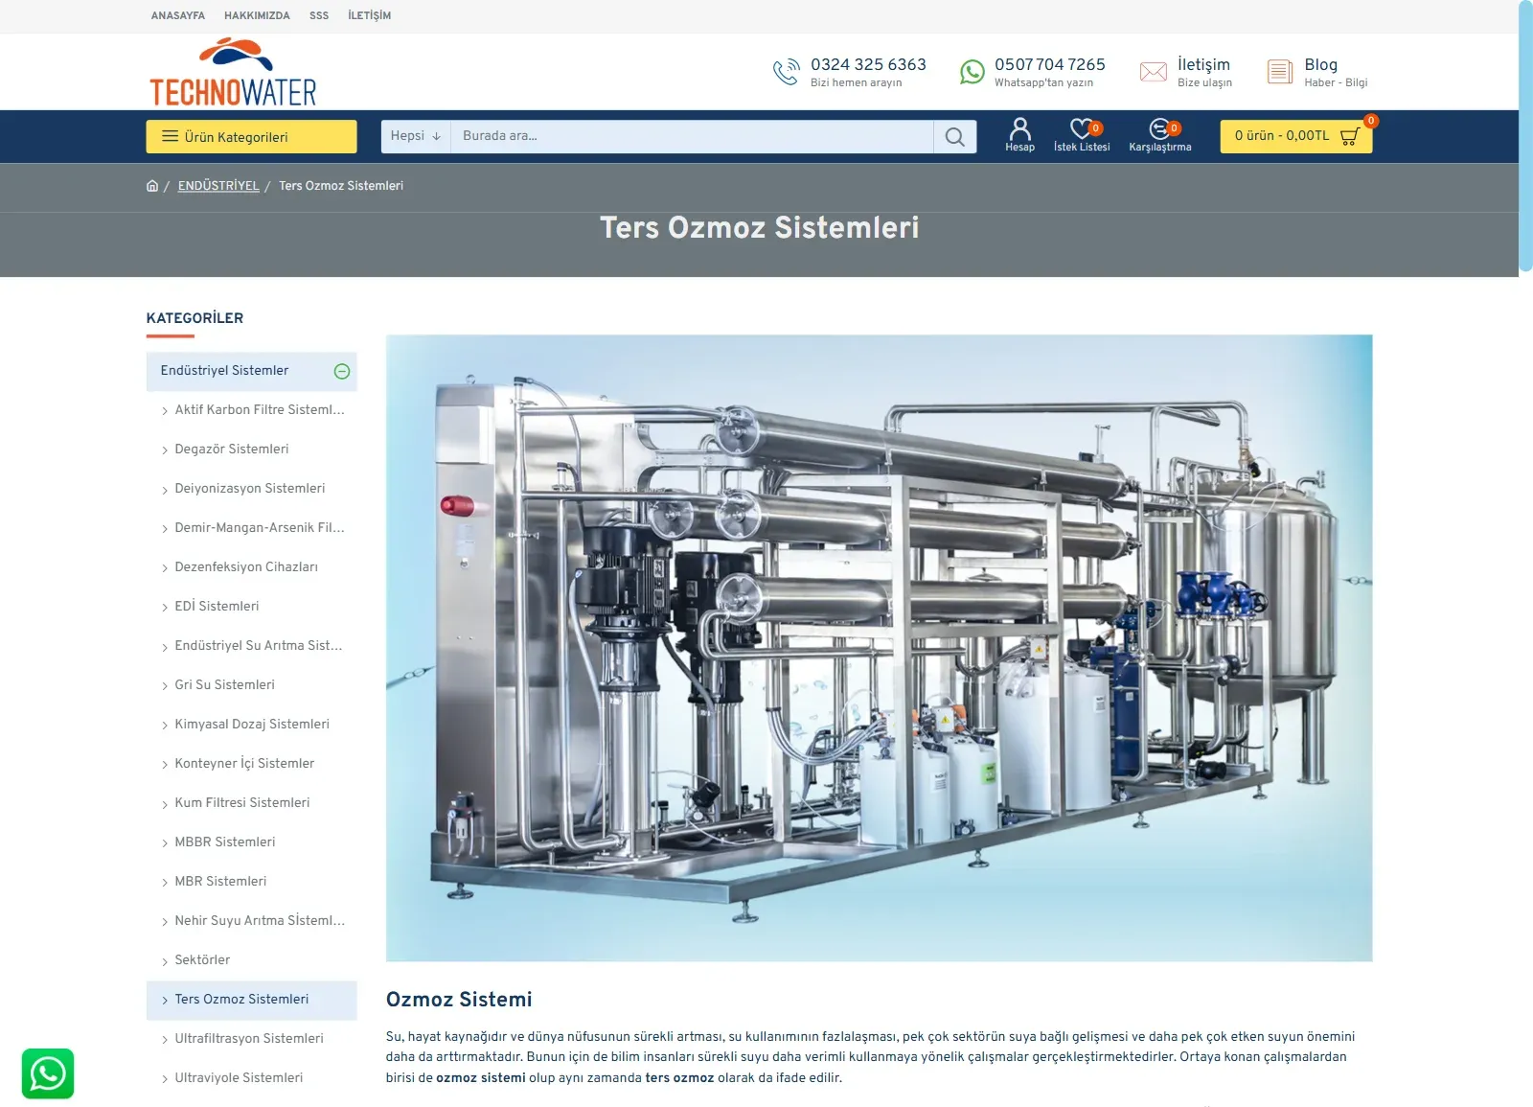
Task: Open the floating WhatsApp chat button
Action: [x=48, y=1073]
